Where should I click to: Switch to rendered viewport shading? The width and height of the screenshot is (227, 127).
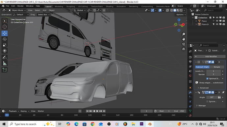[x=181, y=11]
